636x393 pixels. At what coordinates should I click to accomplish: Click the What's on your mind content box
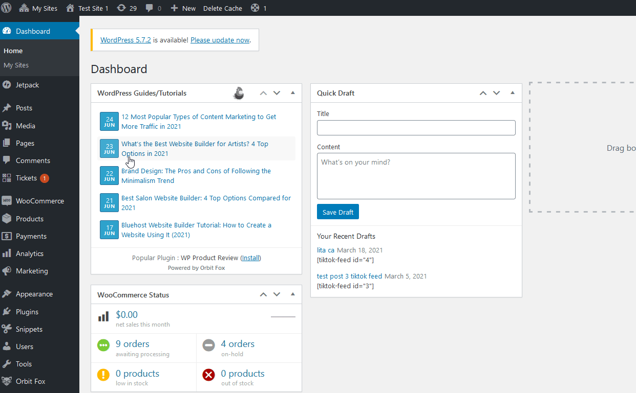(416, 176)
